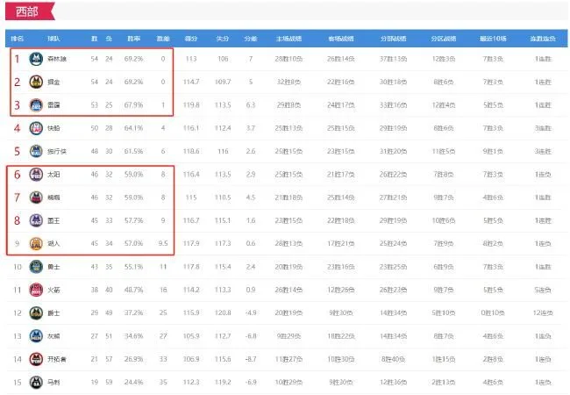Click the 马刺 team logo
The height and width of the screenshot is (395, 570).
(x=36, y=382)
